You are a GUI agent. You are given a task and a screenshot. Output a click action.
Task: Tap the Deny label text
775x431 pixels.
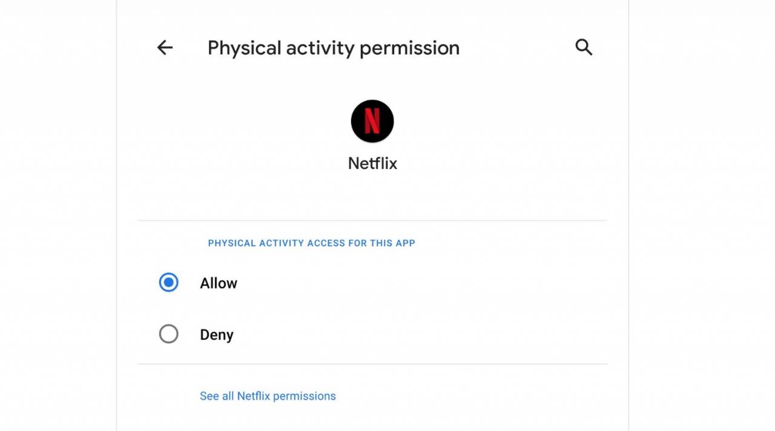(x=216, y=334)
